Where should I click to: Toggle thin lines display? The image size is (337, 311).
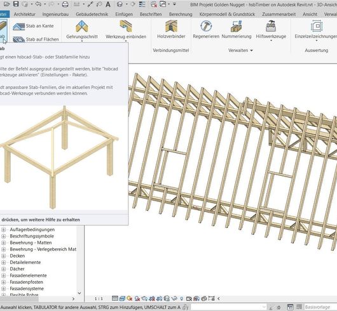142,4
